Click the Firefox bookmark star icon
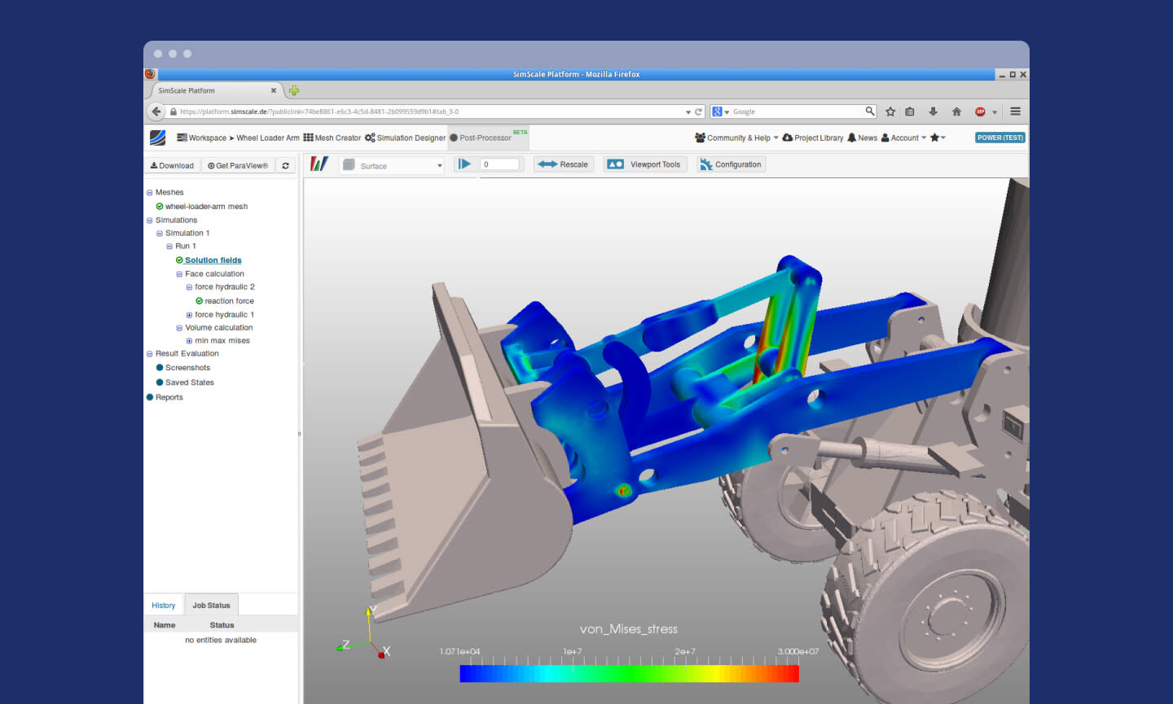 point(890,112)
